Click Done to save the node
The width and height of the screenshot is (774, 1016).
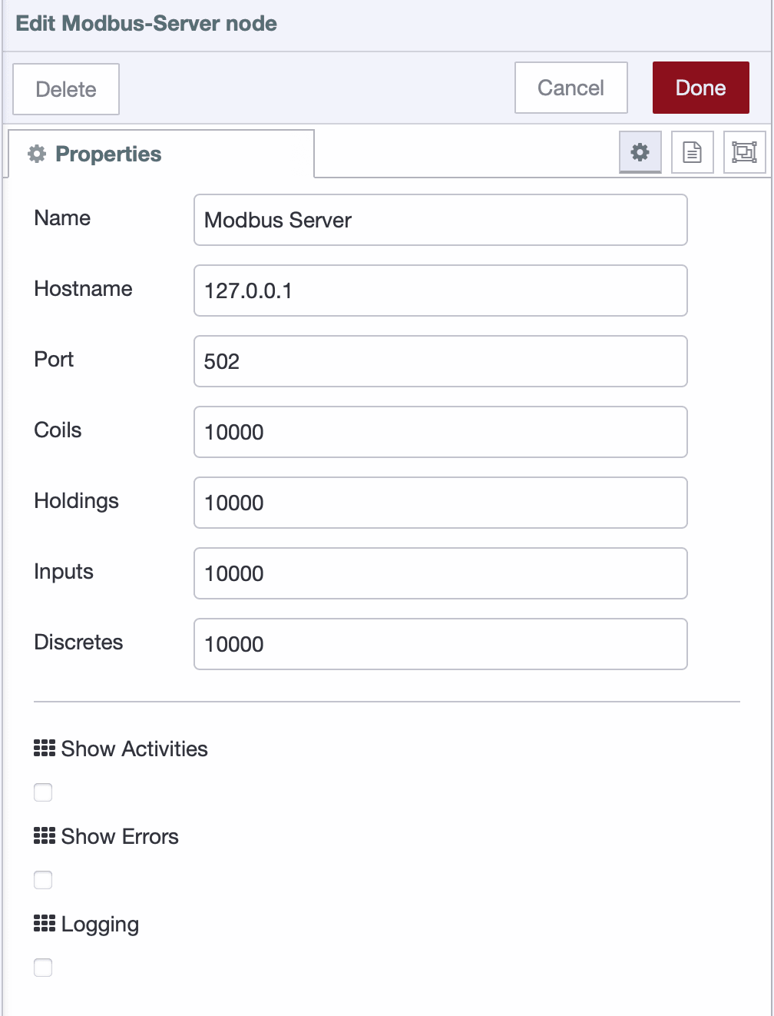[x=700, y=87]
